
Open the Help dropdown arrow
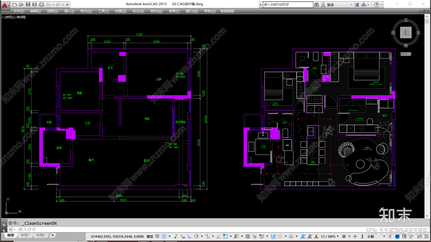point(382,5)
